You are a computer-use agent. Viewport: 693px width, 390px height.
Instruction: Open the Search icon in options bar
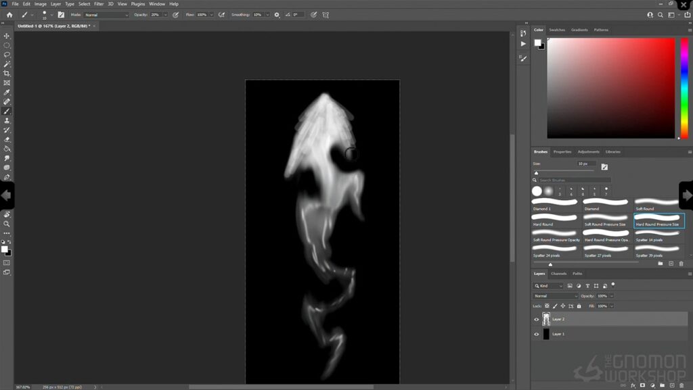pyautogui.click(x=661, y=15)
